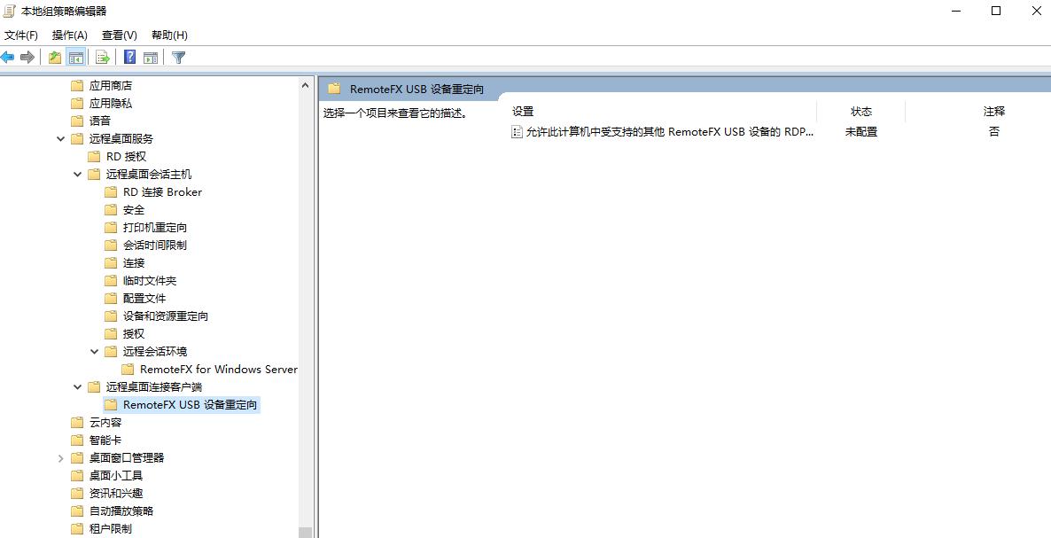Click the Forward arrow toolbar icon
The width and height of the screenshot is (1051, 538).
pos(27,58)
